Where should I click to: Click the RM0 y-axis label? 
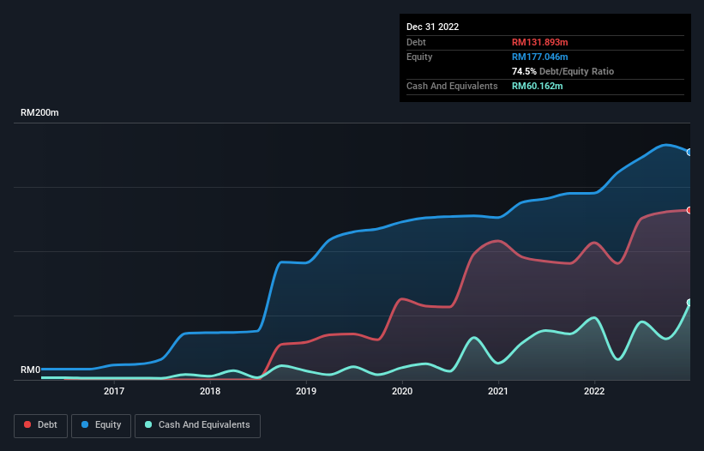pos(31,370)
